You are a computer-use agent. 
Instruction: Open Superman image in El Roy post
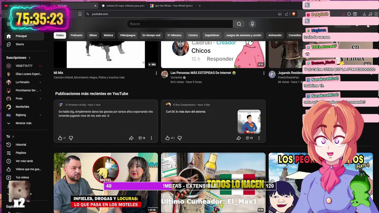(249, 122)
